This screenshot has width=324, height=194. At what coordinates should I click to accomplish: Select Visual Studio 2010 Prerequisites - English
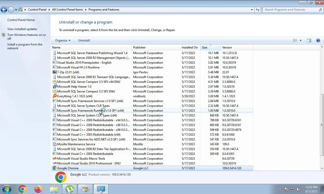point(152,63)
